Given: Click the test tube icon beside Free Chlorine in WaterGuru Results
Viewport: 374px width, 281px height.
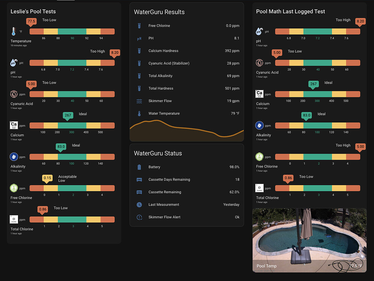Looking at the screenshot, I should coord(139,26).
